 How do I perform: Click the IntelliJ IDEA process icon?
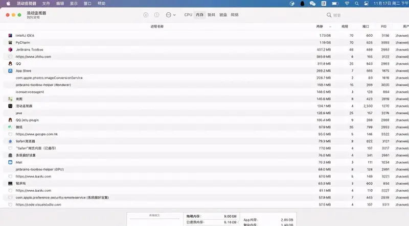pyautogui.click(x=10, y=35)
